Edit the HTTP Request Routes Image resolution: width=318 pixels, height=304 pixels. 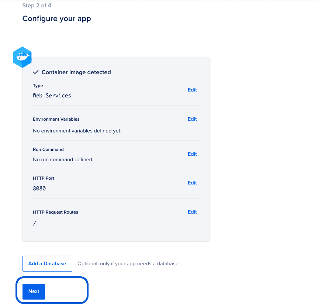tap(192, 212)
